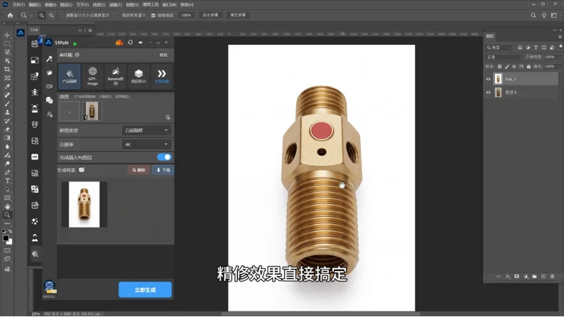Image resolution: width=564 pixels, height=317 pixels.
Task: Select the Zoom tool in the toolbar
Action: [x=7, y=215]
